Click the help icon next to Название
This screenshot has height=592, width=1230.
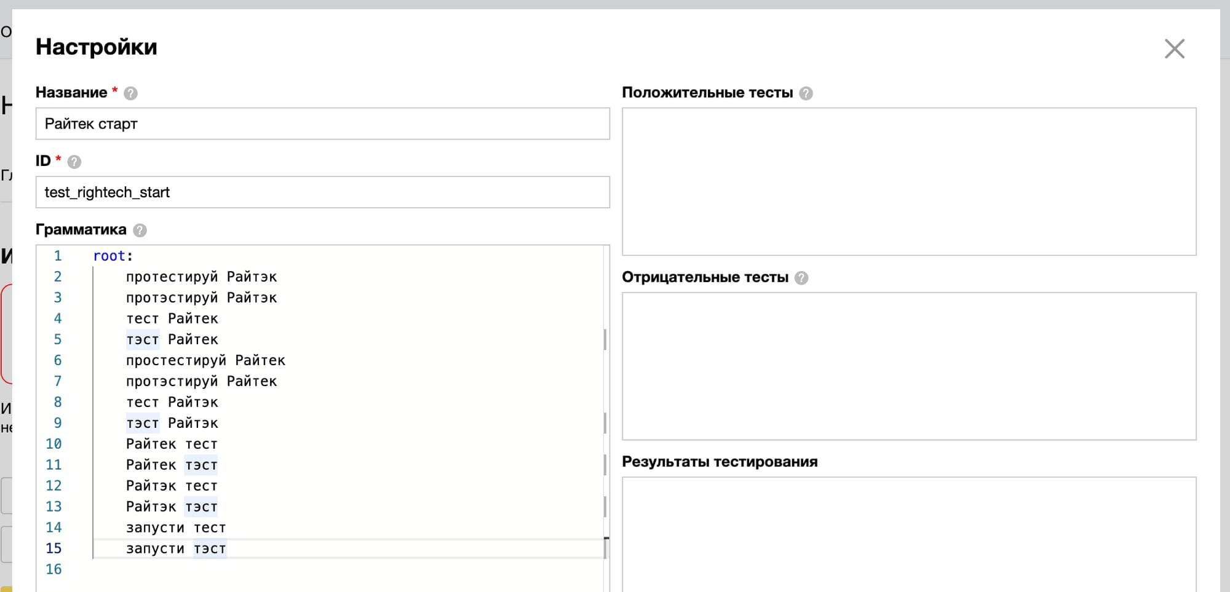[130, 93]
